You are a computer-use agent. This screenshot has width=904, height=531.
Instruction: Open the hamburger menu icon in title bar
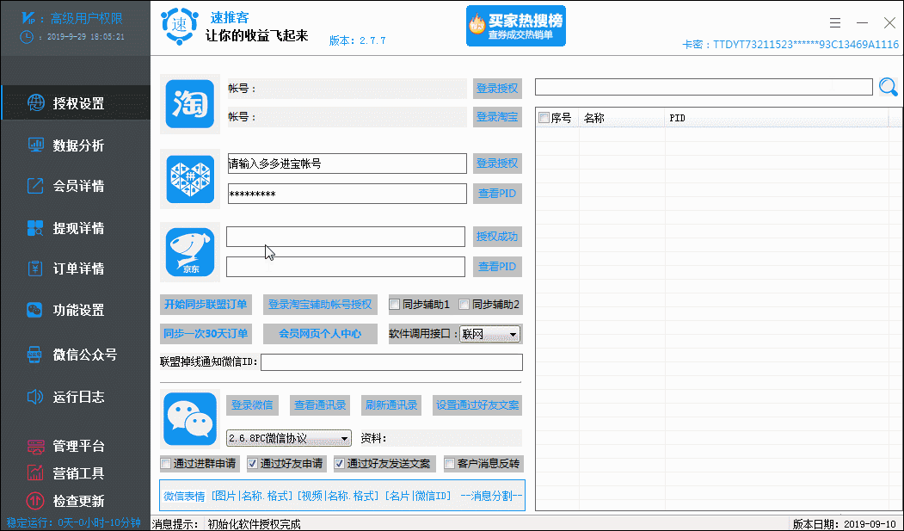(835, 23)
